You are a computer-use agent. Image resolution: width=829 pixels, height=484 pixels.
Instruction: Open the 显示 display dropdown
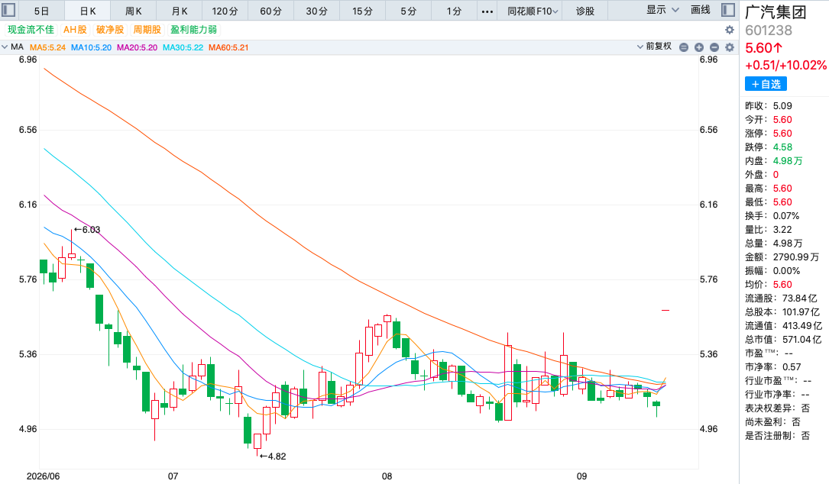662,10
